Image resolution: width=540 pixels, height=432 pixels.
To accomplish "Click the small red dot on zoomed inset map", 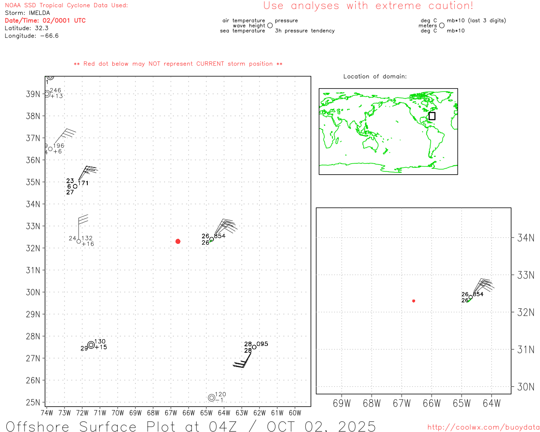I will pos(414,301).
